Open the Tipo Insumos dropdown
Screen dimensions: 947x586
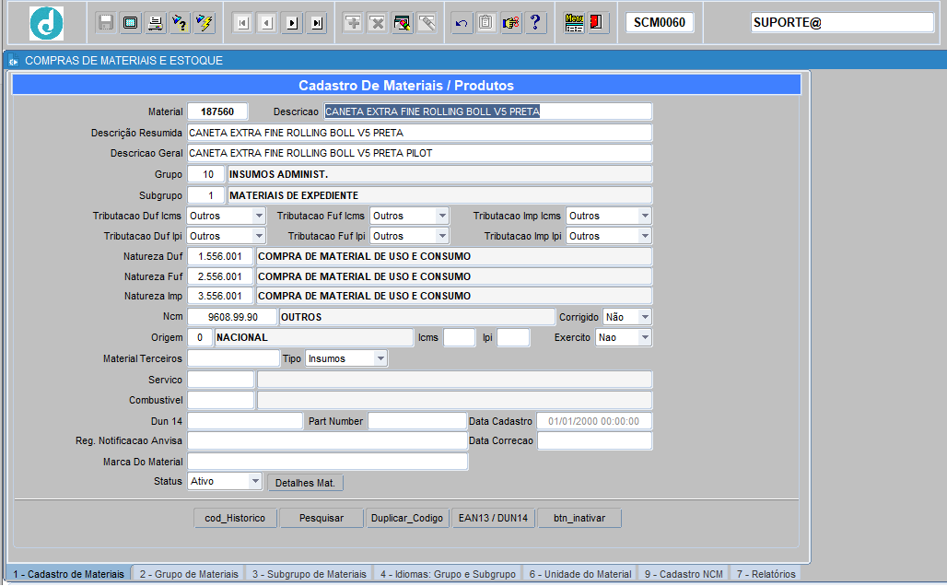(x=380, y=358)
